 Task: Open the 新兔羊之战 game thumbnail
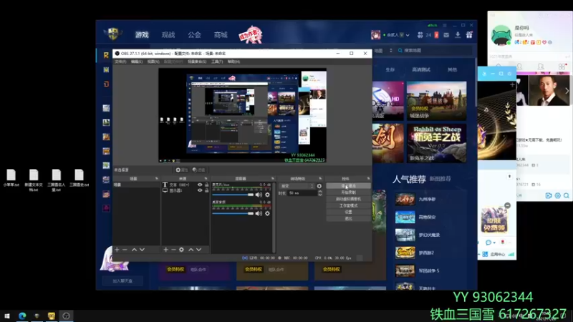click(436, 143)
